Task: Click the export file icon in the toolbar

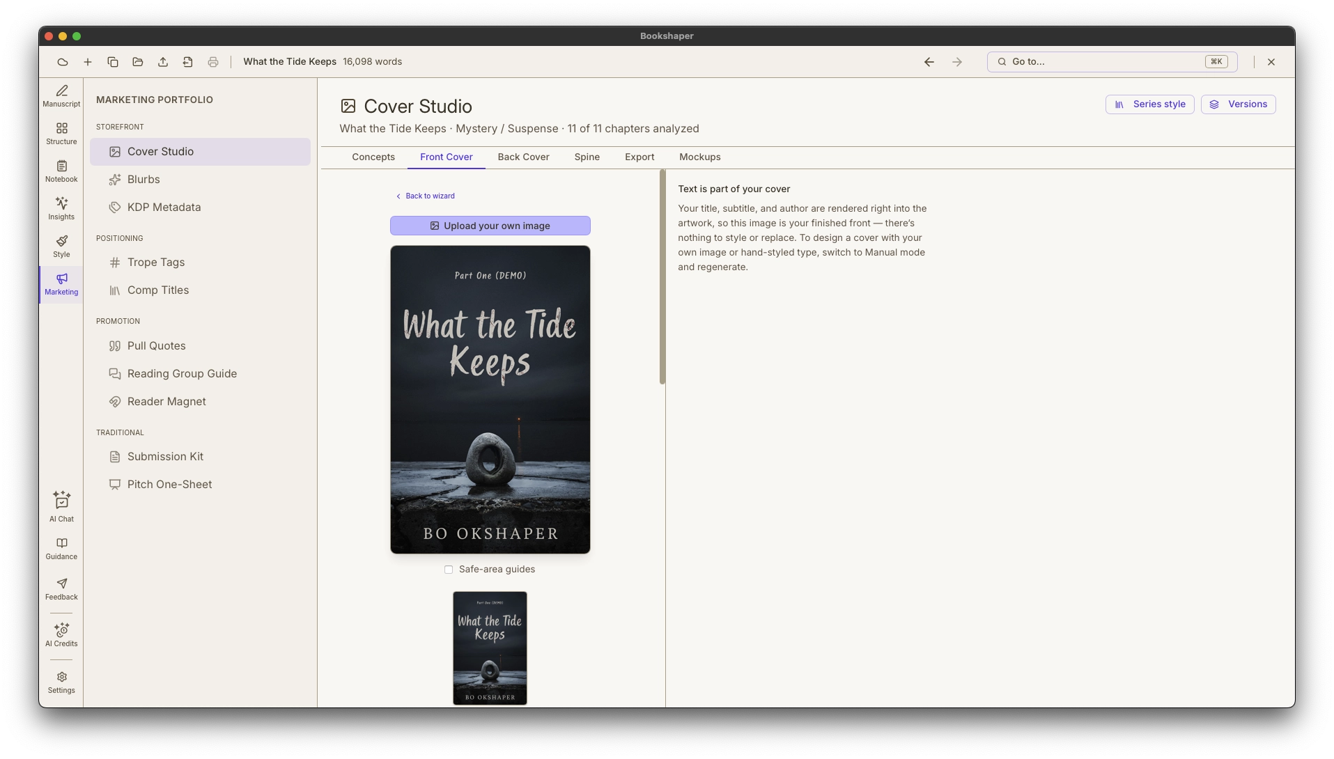Action: (x=188, y=62)
